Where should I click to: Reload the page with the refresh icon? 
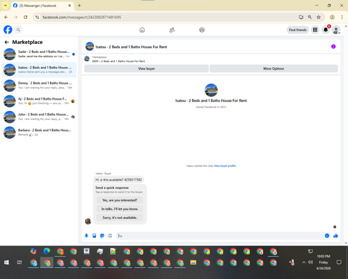tap(26, 17)
